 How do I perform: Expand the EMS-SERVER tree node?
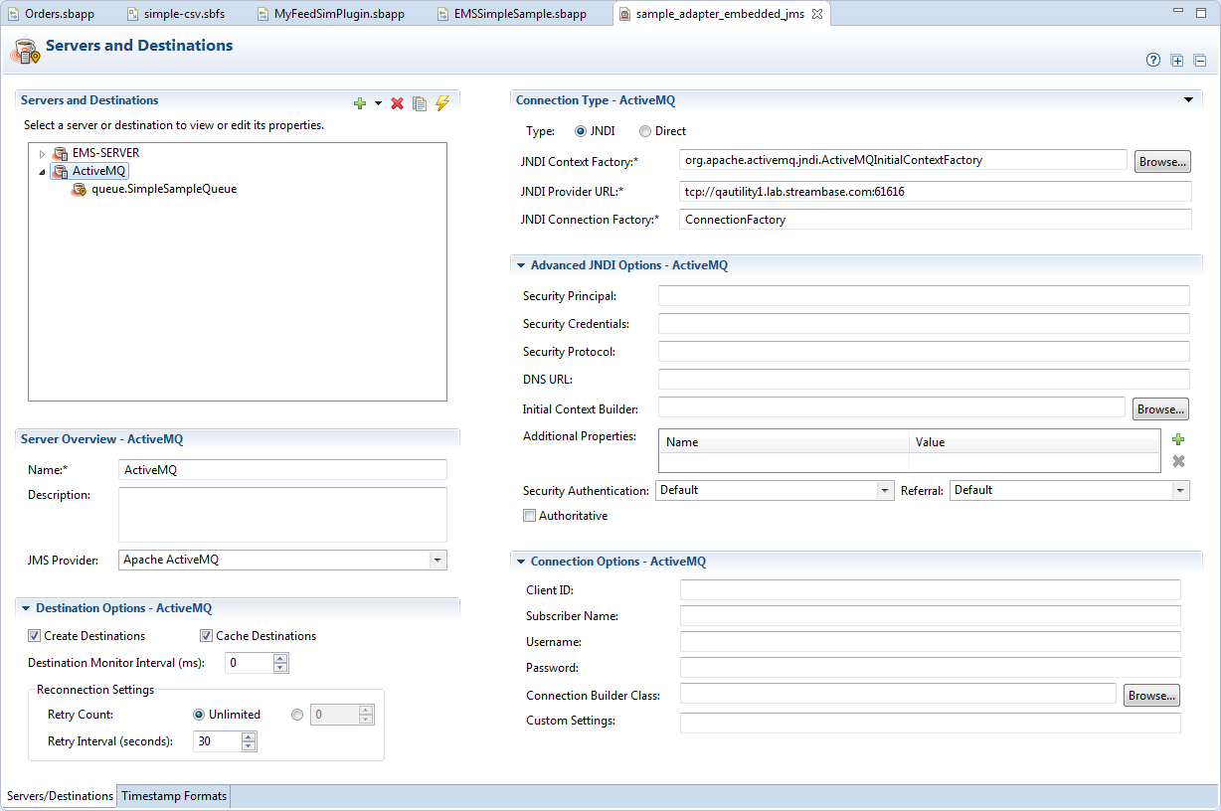click(43, 154)
